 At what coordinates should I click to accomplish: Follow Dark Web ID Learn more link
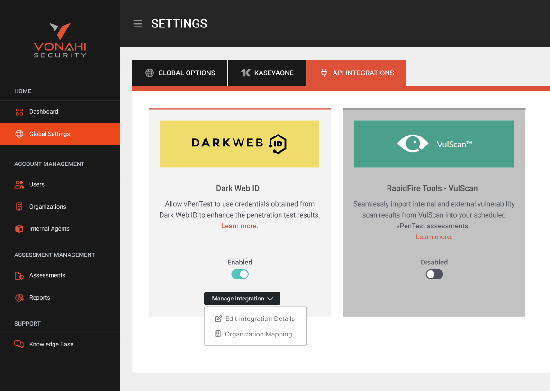pyautogui.click(x=240, y=226)
